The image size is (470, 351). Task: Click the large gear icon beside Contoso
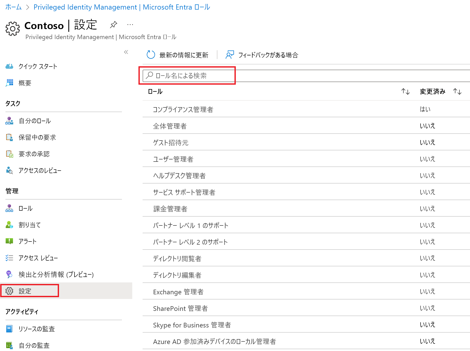coord(12,28)
